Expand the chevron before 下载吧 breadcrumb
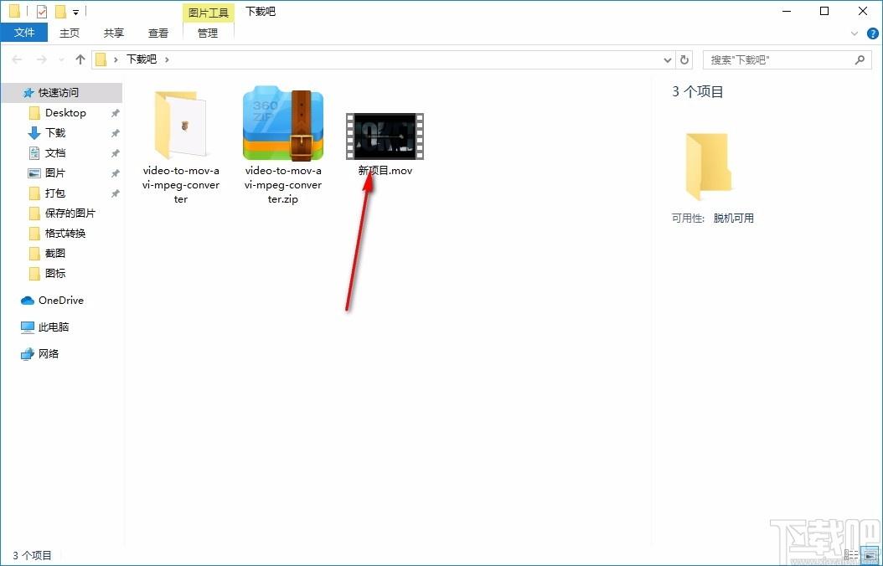Screen dimensions: 883x566 [116, 59]
